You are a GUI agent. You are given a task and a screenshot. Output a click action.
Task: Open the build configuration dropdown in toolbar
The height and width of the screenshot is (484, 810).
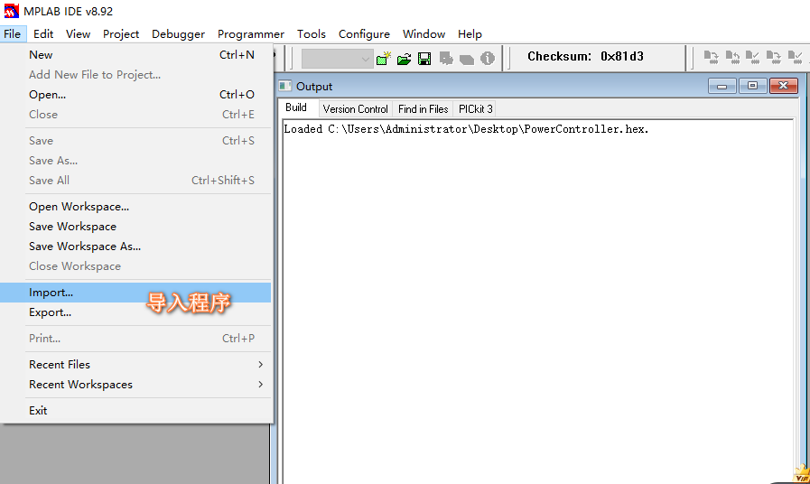click(x=338, y=59)
